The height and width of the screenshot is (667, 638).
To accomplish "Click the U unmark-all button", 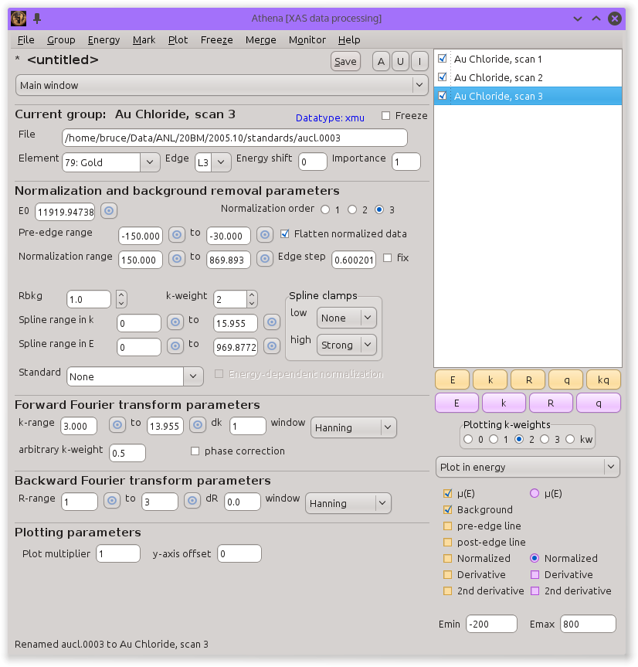I will click(x=400, y=61).
